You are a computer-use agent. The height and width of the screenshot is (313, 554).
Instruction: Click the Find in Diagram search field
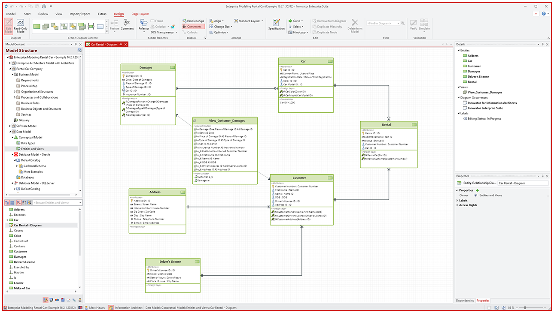coord(383,23)
